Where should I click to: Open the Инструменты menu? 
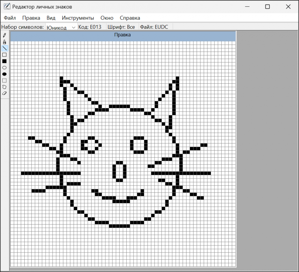tap(78, 18)
